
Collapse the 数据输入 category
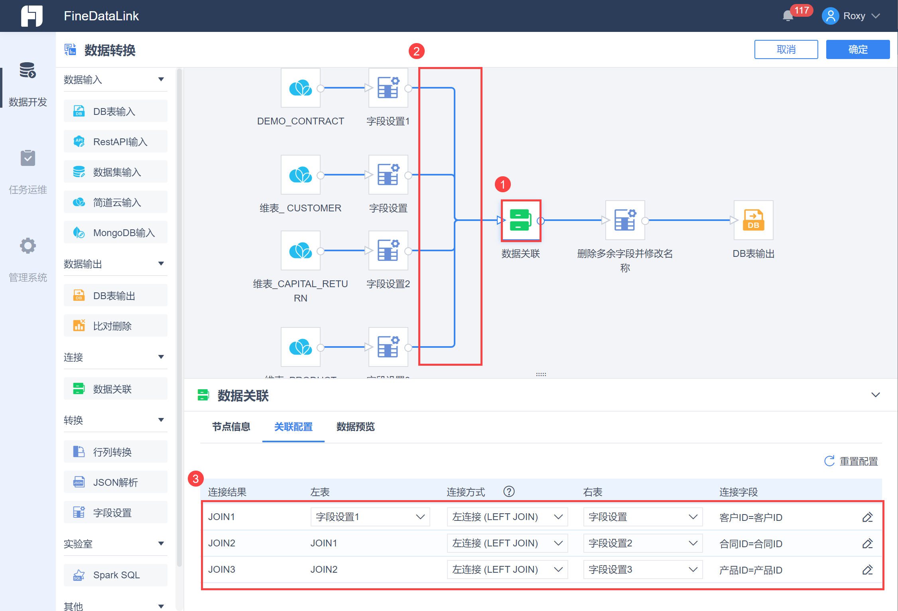(161, 79)
